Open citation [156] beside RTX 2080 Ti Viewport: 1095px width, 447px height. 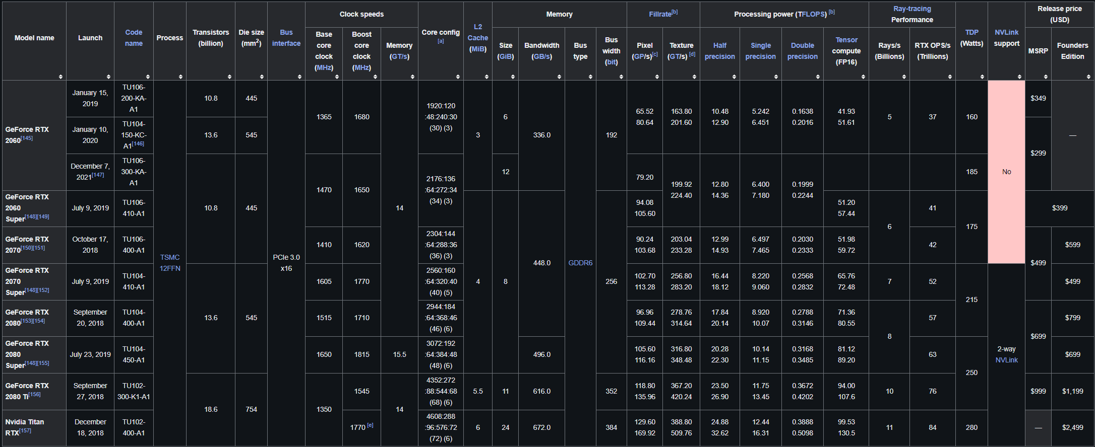pyautogui.click(x=34, y=395)
